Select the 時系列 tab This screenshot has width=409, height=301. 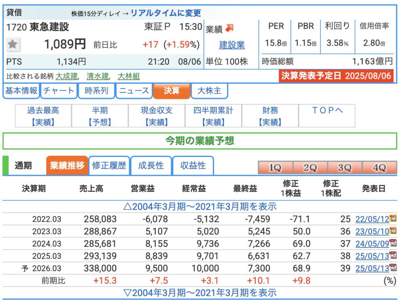pyautogui.click(x=96, y=90)
